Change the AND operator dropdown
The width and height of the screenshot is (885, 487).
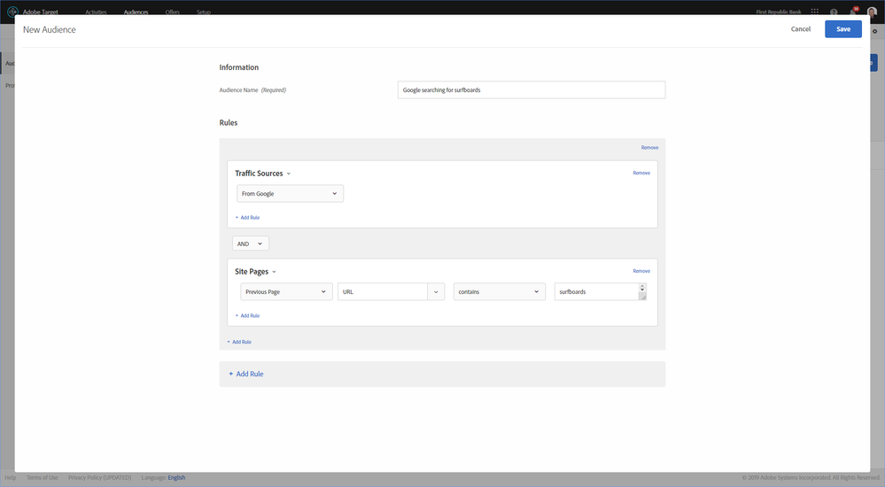point(250,243)
